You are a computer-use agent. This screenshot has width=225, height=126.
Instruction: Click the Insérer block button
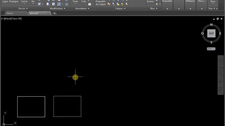click(x=150, y=1)
